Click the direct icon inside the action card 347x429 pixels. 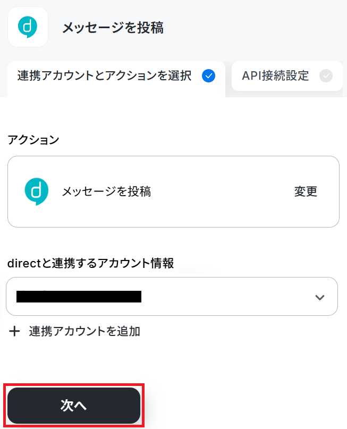pos(36,191)
